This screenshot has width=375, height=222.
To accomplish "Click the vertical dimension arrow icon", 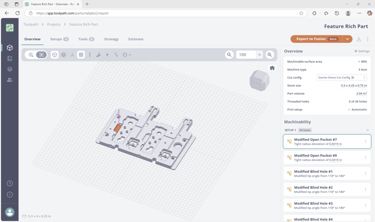I will [x=90, y=55].
